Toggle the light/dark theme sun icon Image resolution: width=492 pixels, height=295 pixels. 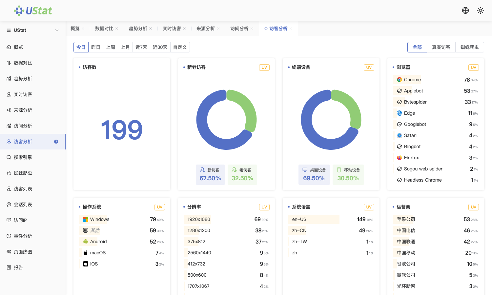click(481, 10)
